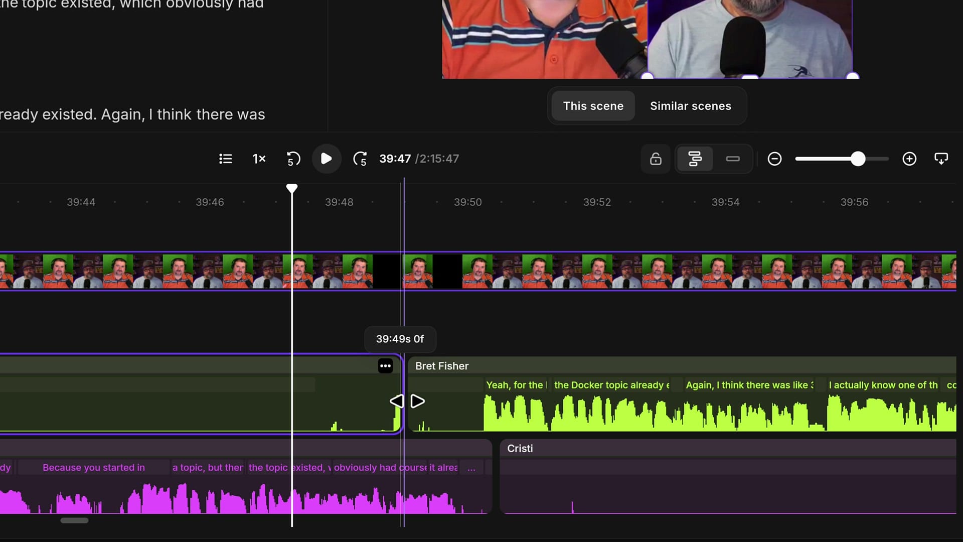Select caption 'obviously had' in pink track

[365, 467]
